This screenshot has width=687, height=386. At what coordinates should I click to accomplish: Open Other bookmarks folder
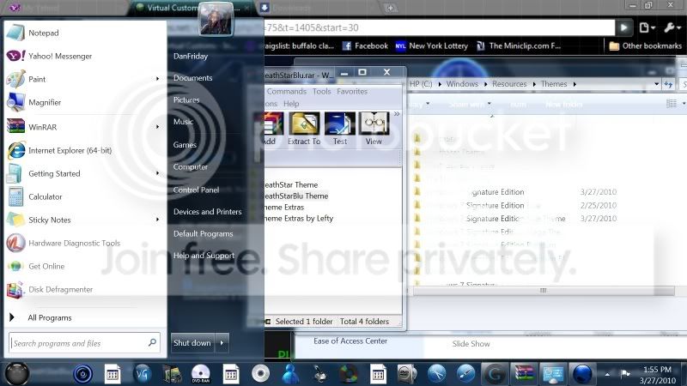tap(646, 45)
